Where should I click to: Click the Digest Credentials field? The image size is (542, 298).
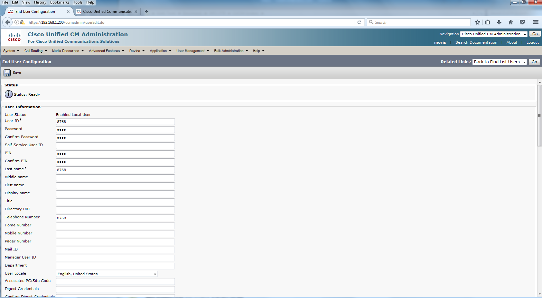tap(115, 290)
